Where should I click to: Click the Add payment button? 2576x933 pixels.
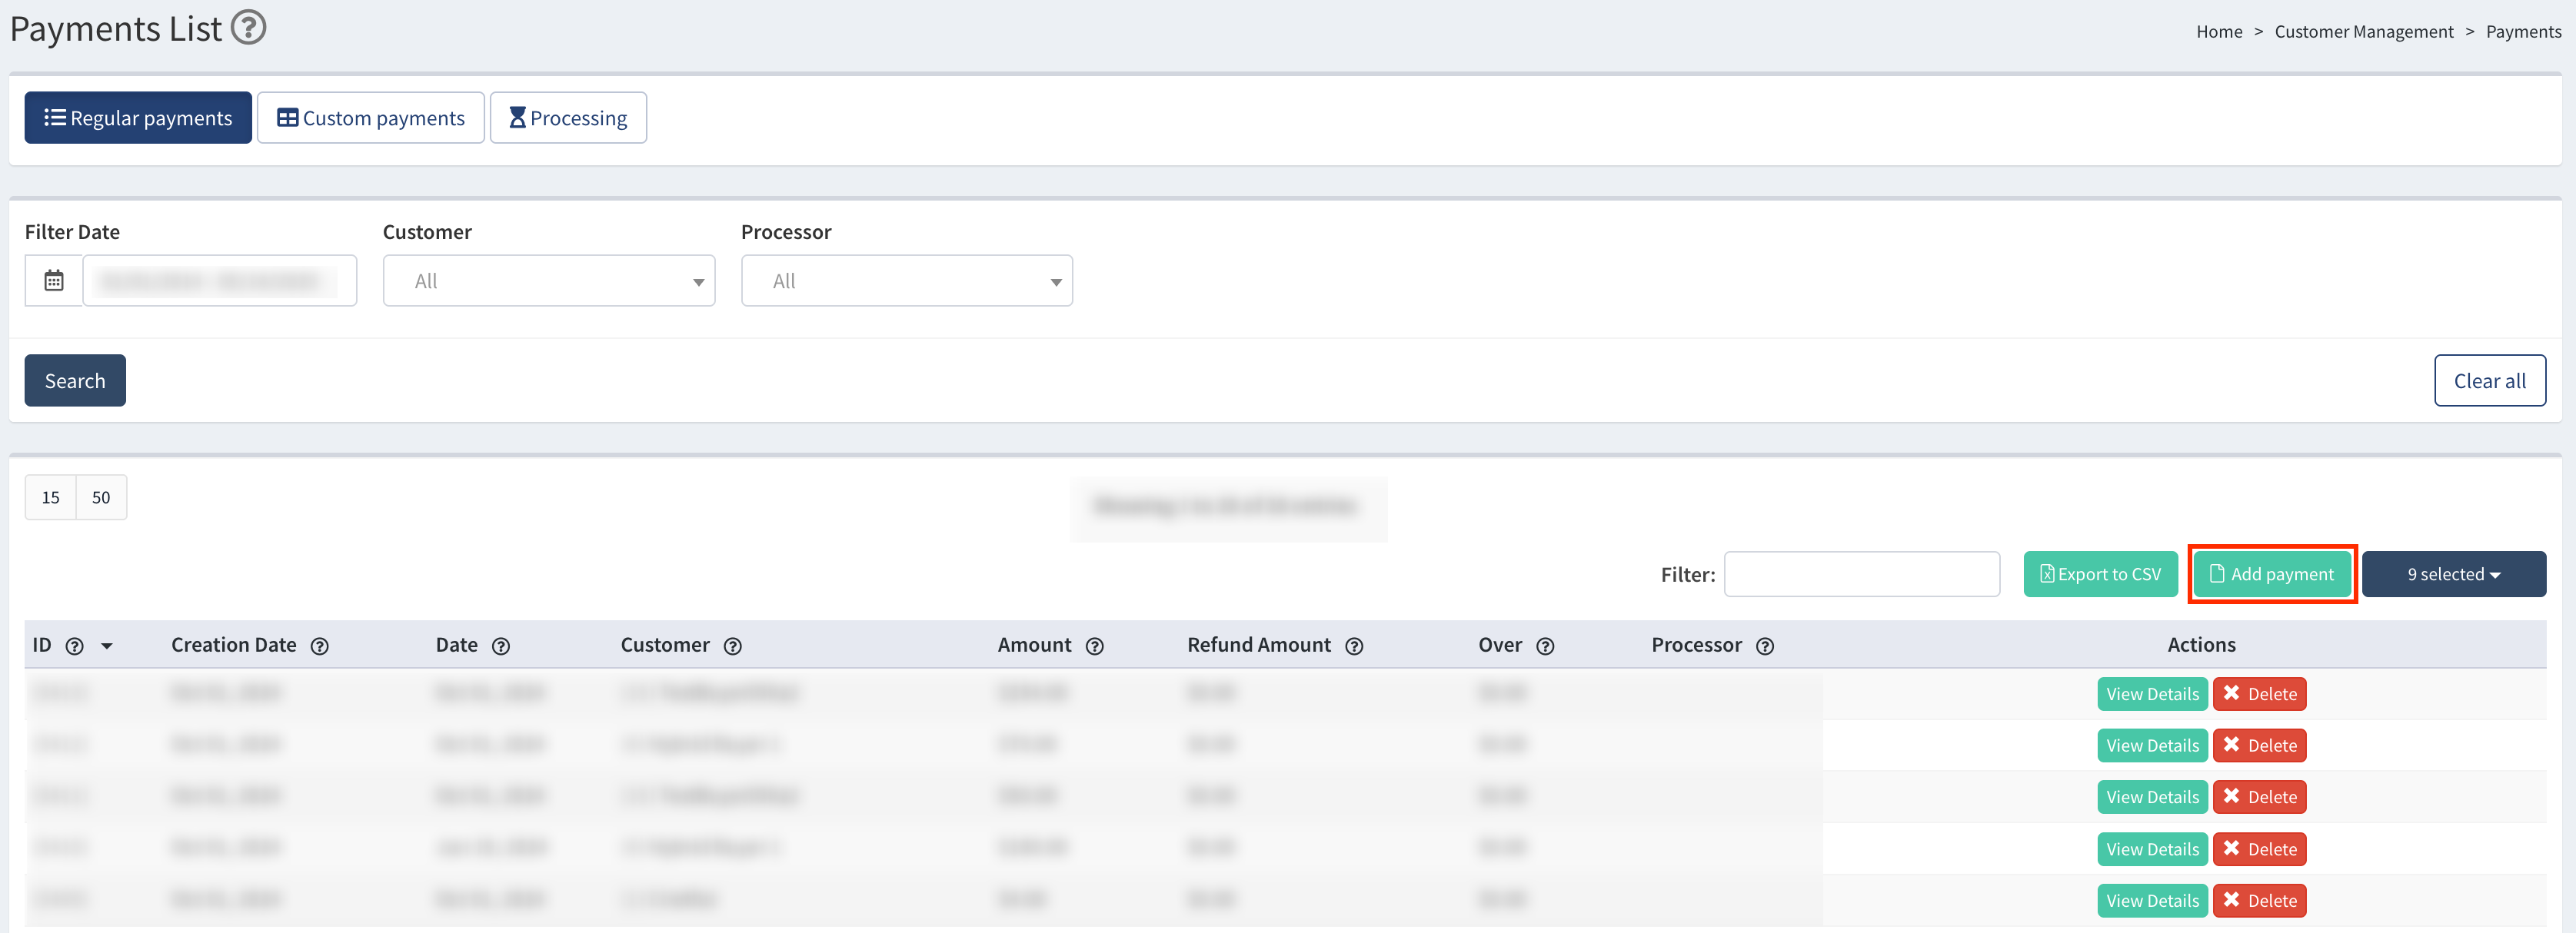2272,574
